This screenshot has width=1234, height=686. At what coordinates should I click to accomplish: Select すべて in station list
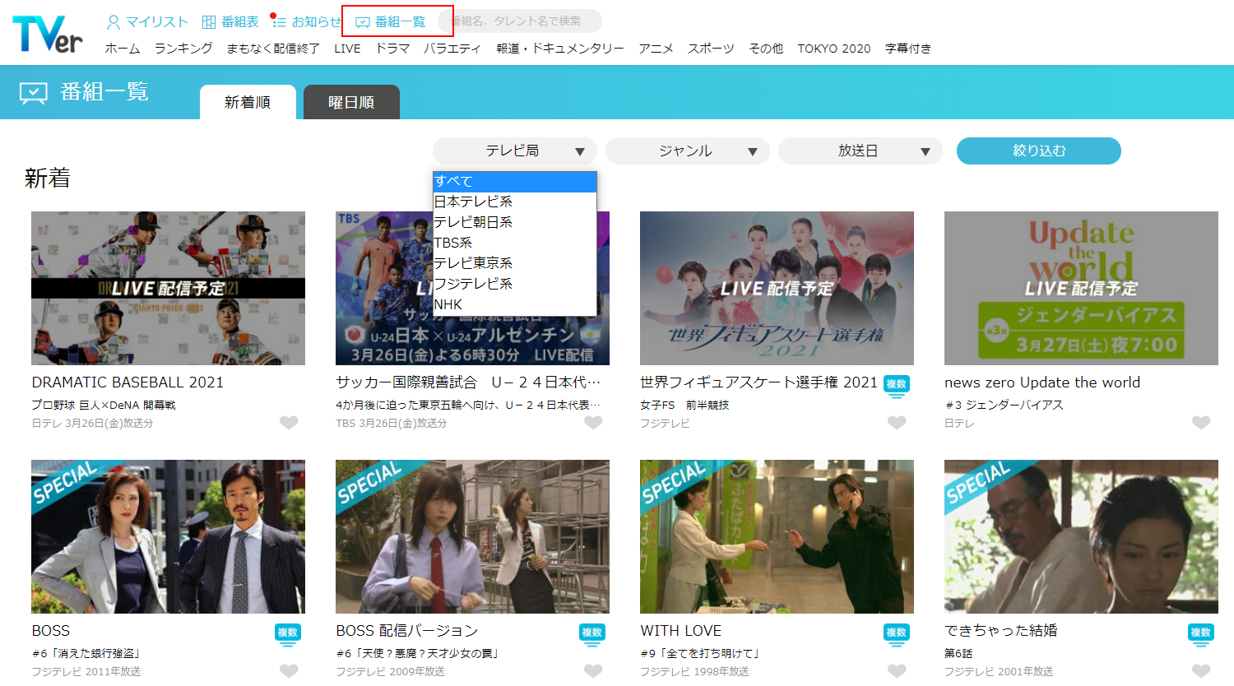515,181
